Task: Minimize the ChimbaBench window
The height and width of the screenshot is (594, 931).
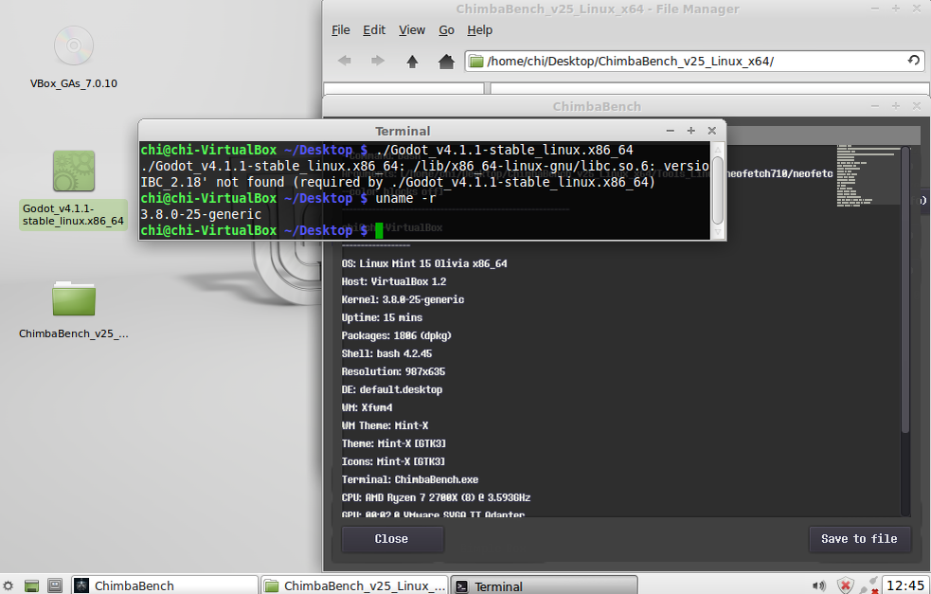Action: click(874, 106)
